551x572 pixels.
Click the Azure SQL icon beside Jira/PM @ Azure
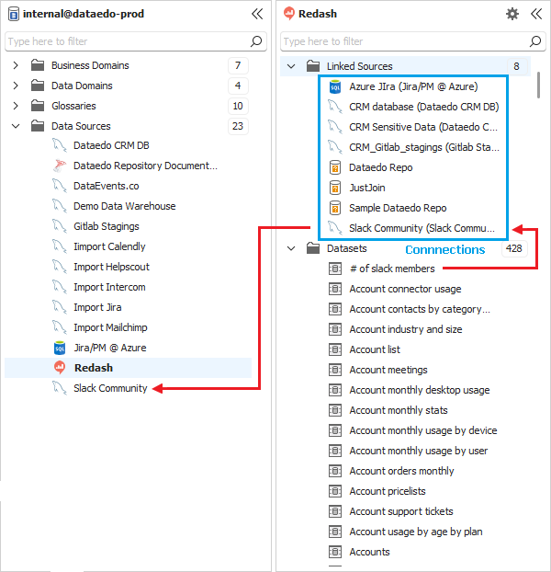[x=60, y=348]
